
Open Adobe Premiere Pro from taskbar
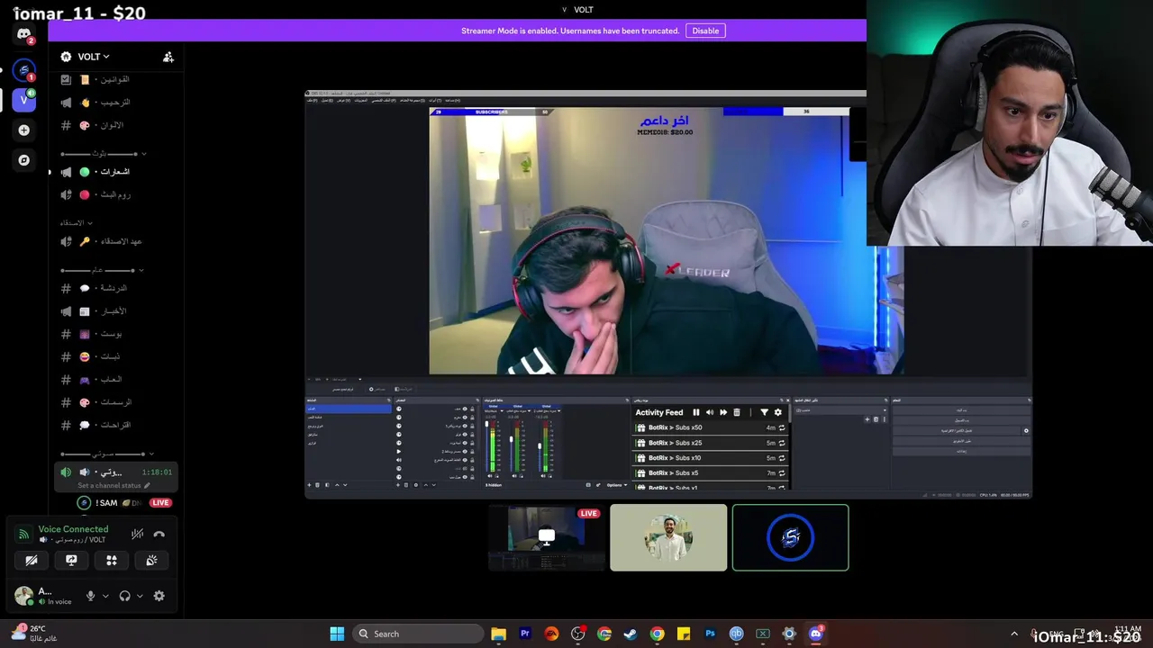[525, 634]
